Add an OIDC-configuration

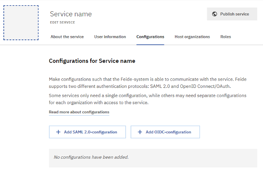coord(165,132)
